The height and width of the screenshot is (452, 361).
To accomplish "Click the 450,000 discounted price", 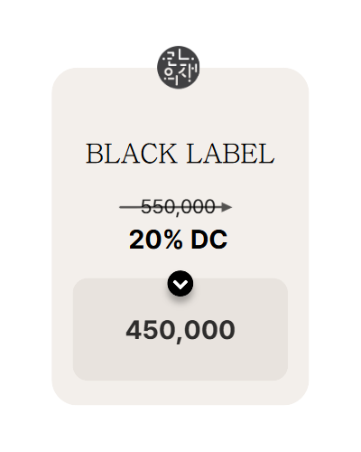I will (180, 331).
